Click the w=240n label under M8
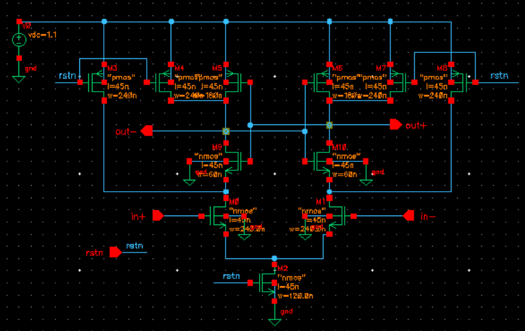Viewport: 525px width, 331px height. 433,96
